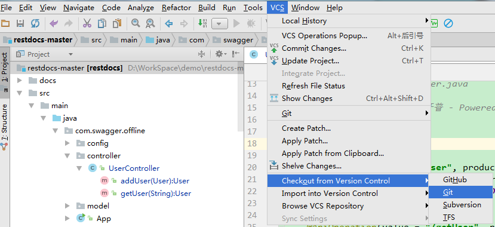Select TFS in checkout submenu
The image size is (495, 227).
(461, 217)
